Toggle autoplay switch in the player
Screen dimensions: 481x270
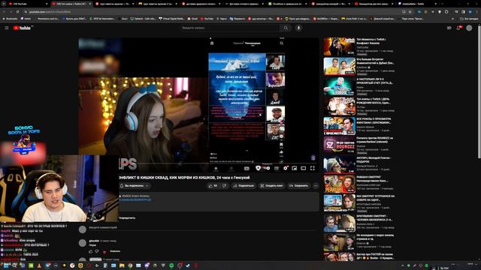267,168
